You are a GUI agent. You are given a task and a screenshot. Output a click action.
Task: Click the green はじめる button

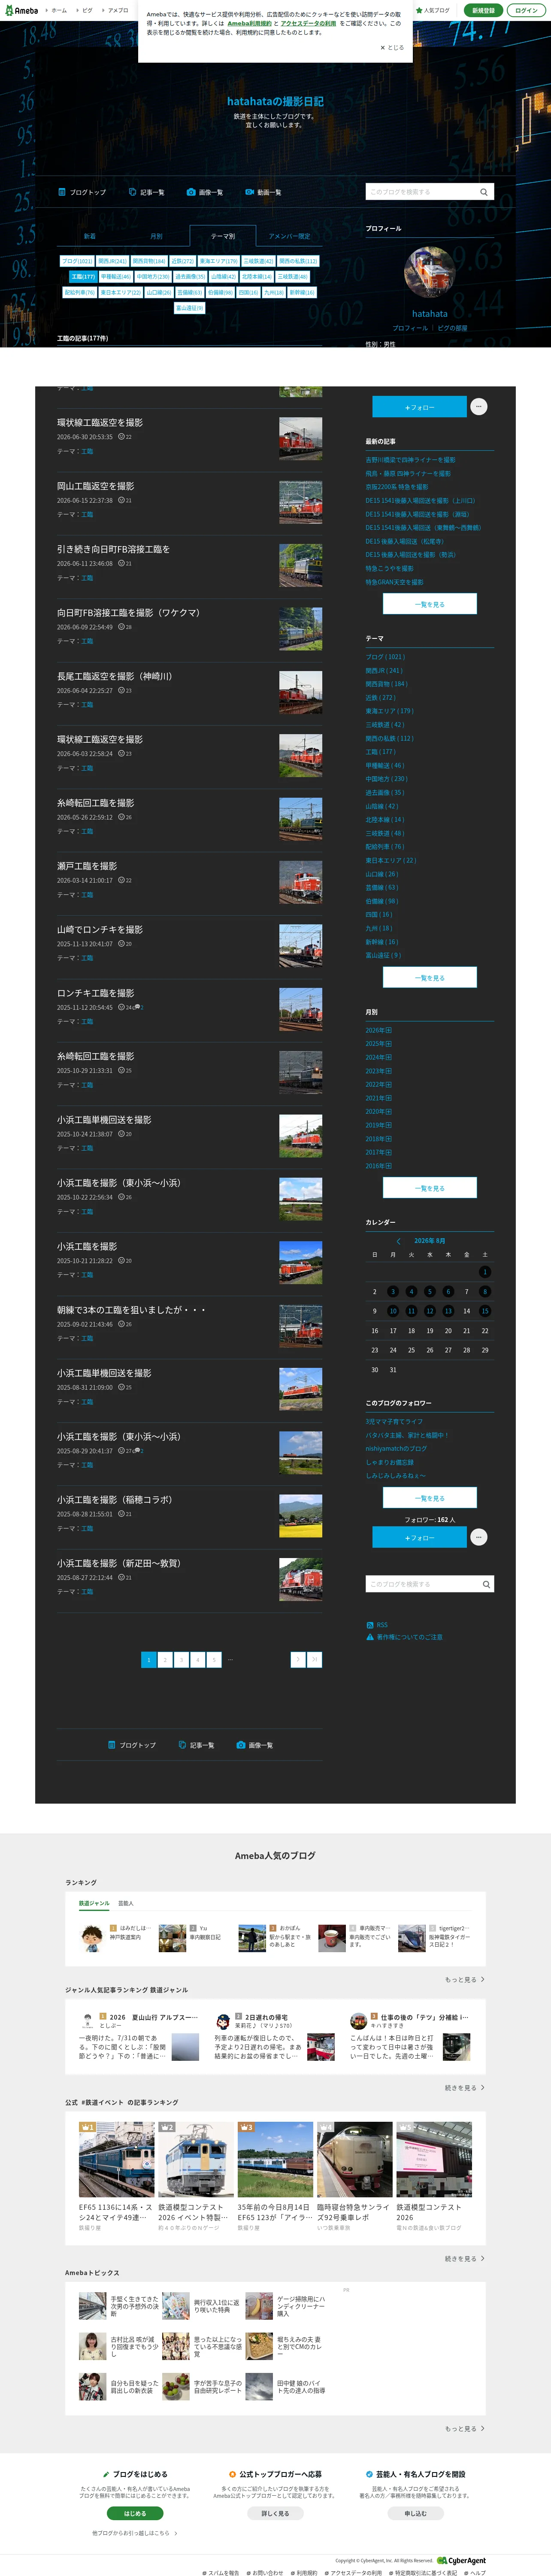point(135,2513)
